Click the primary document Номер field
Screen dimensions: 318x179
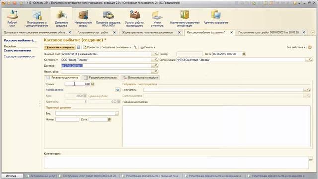click(x=67, y=119)
